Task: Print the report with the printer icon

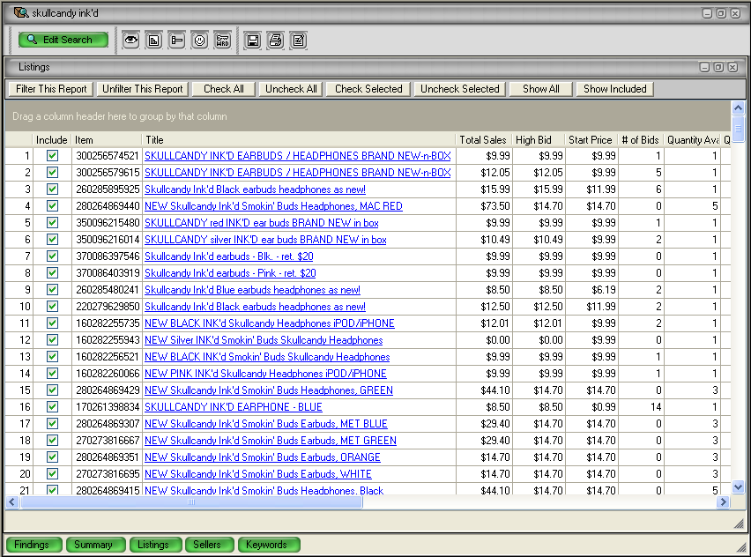Action: pyautogui.click(x=276, y=41)
